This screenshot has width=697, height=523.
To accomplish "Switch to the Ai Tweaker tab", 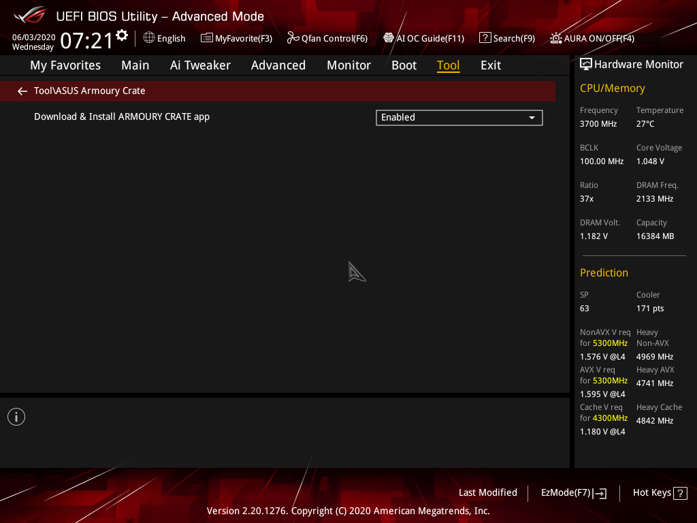I will pos(200,65).
